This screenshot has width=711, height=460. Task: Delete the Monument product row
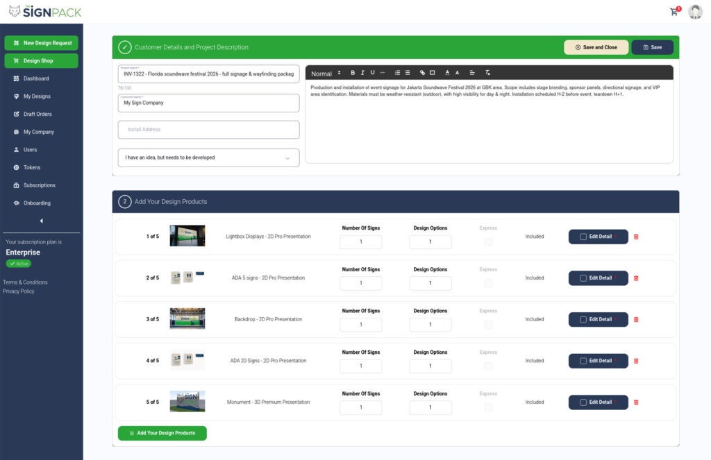click(636, 402)
